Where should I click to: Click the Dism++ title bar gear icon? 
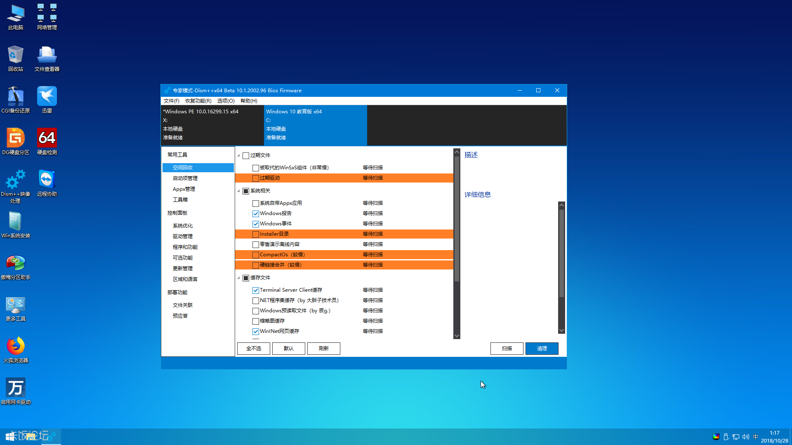coord(167,90)
